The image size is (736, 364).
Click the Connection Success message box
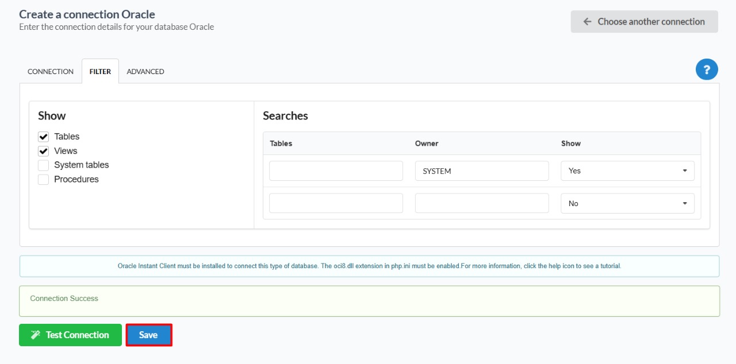tap(369, 301)
